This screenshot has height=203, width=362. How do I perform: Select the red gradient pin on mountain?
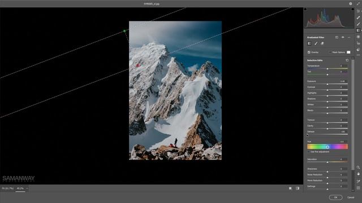[138, 65]
